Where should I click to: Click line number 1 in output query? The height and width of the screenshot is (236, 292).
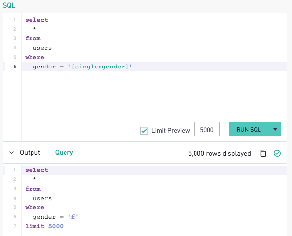point(15,170)
